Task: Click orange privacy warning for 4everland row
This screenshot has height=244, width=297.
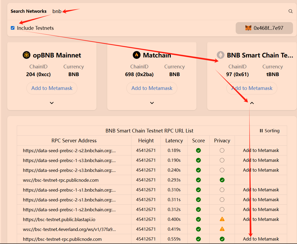Action: [x=222, y=229]
